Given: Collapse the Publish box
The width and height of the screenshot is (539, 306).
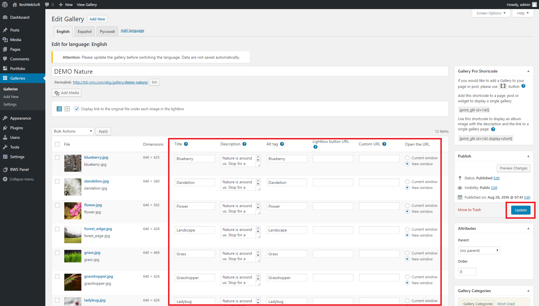Looking at the screenshot, I should coord(528,156).
